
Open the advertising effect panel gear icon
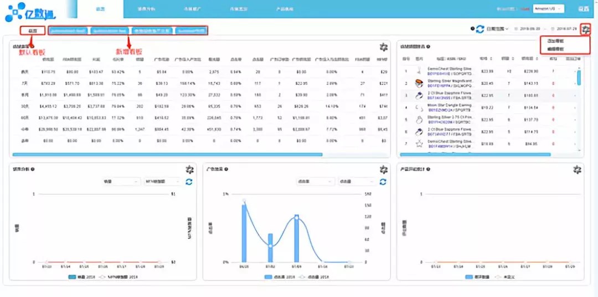(384, 169)
